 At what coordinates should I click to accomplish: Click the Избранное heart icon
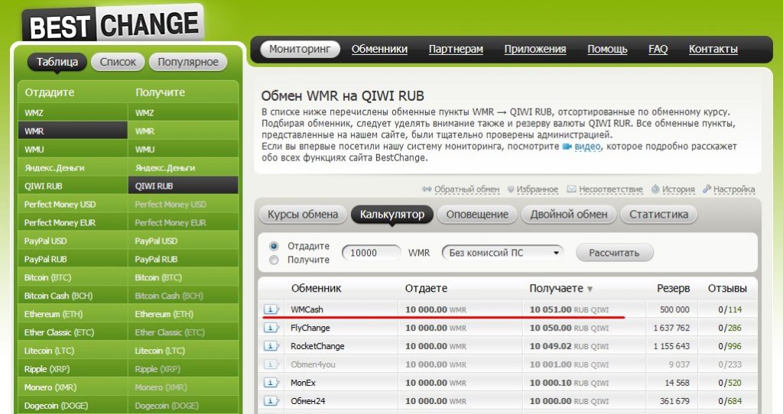(x=511, y=189)
